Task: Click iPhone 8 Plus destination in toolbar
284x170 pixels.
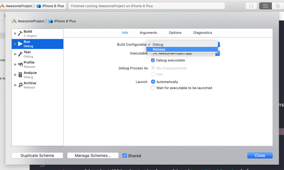Action: point(53,6)
